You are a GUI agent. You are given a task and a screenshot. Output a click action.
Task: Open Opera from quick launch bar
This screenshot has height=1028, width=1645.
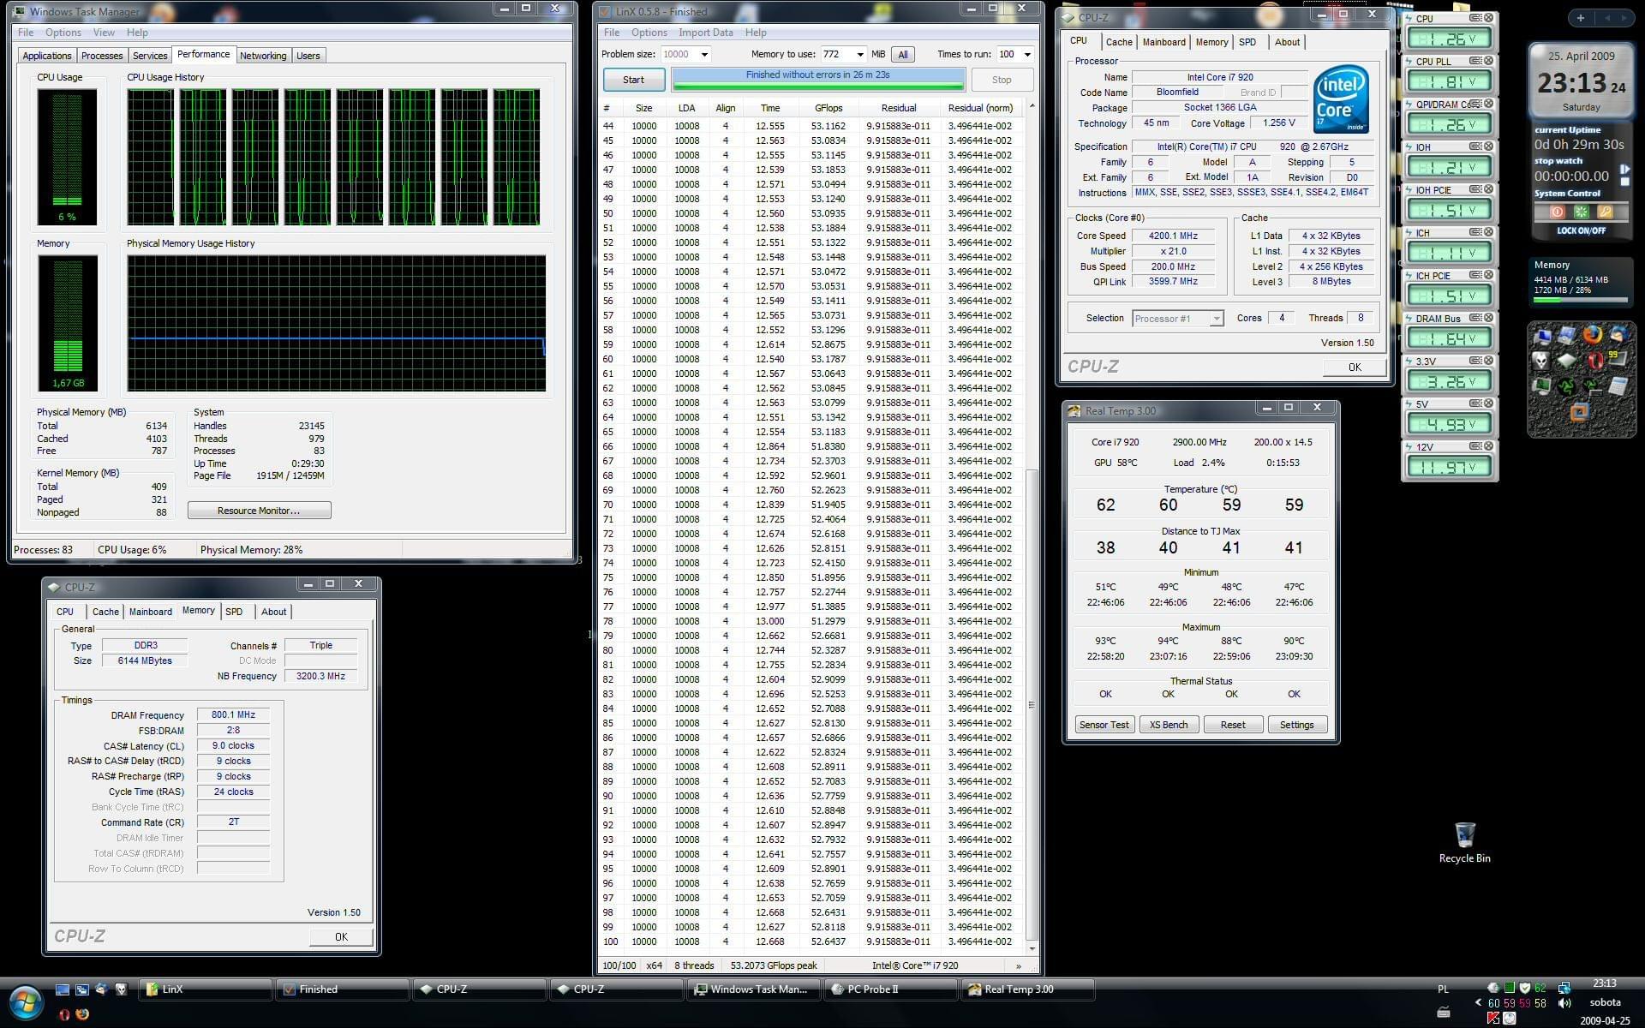click(x=64, y=1014)
